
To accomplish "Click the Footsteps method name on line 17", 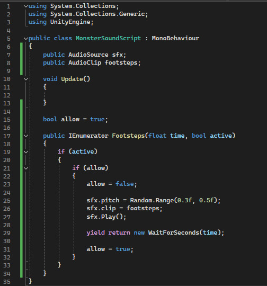I will 128,136.
